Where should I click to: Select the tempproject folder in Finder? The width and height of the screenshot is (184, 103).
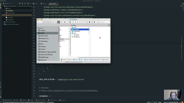pos(80,31)
